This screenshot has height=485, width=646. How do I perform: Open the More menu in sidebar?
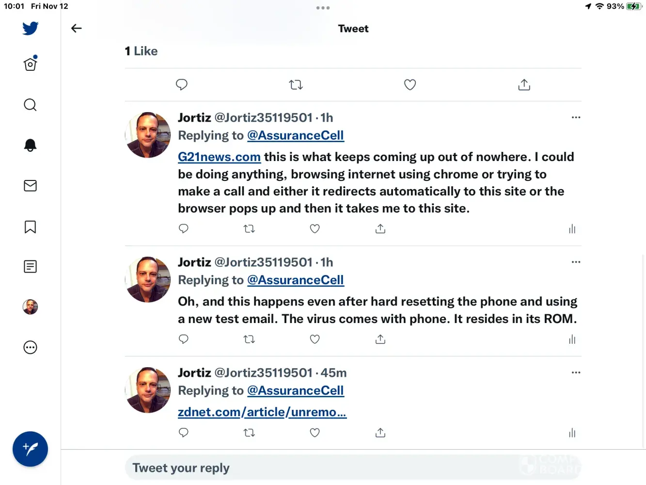tap(30, 347)
